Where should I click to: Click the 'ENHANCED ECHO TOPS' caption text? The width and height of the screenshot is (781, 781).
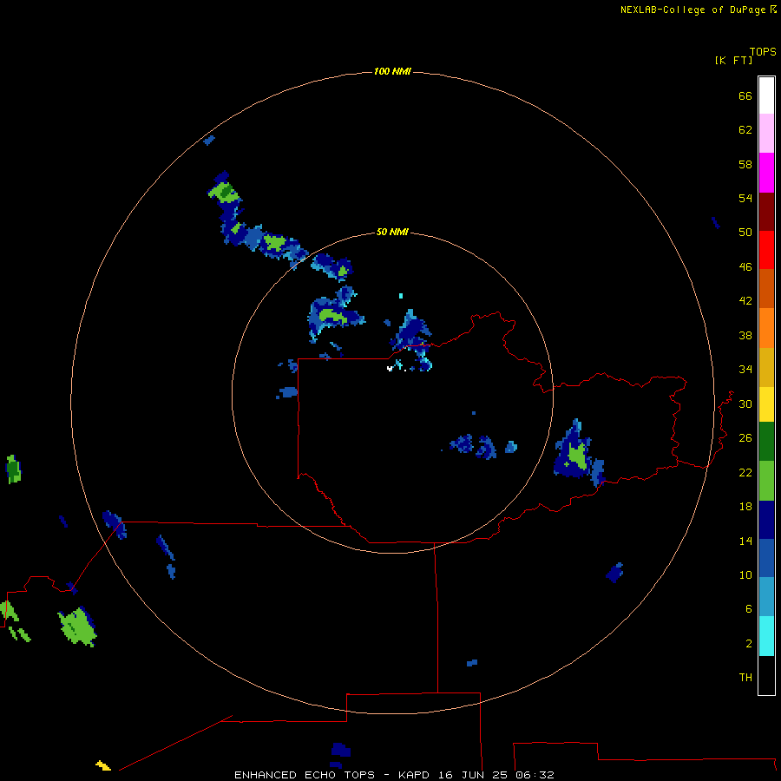pyautogui.click(x=305, y=775)
